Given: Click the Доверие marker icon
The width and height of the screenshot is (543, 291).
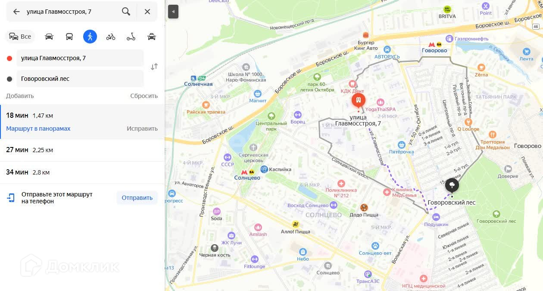Looking at the screenshot, I should [x=508, y=169].
